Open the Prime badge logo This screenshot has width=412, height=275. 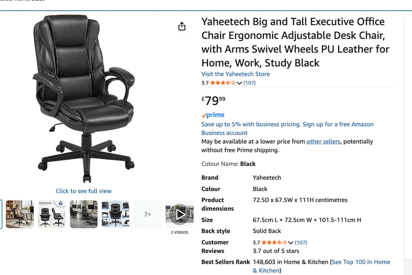(213, 115)
